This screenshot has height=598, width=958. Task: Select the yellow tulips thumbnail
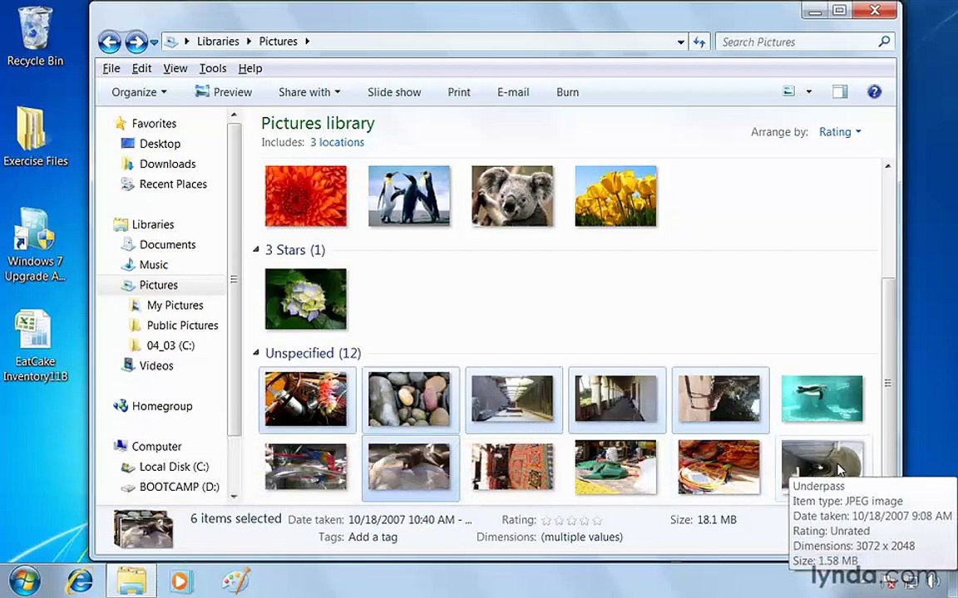pyautogui.click(x=615, y=196)
